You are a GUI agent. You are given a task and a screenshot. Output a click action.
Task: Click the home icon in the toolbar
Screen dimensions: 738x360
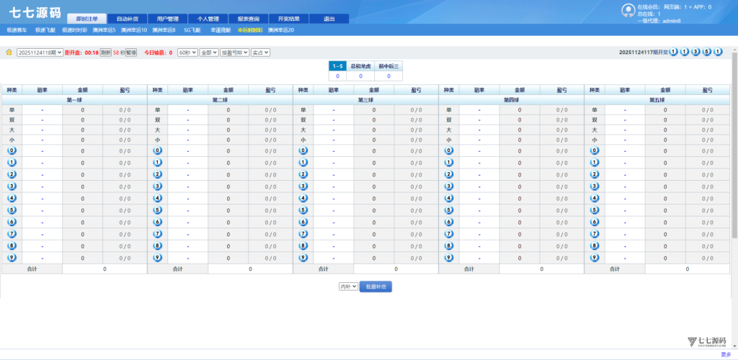[9, 53]
